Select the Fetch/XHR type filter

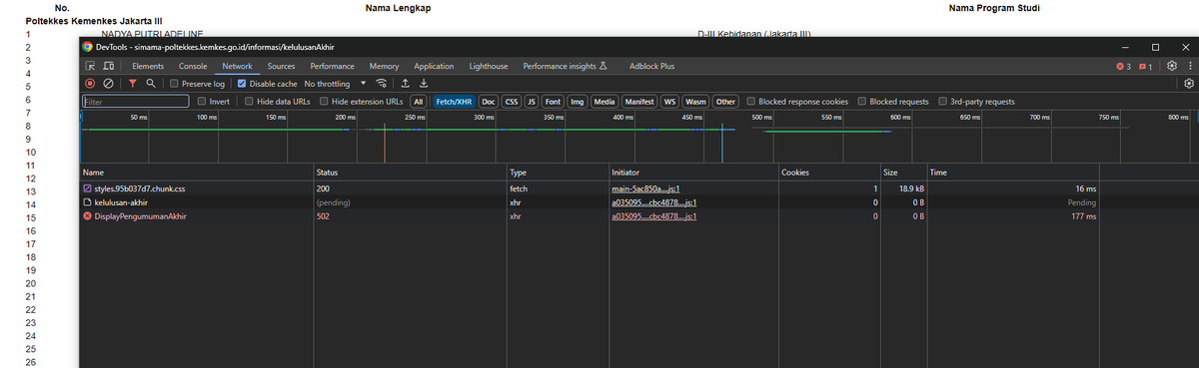click(454, 102)
